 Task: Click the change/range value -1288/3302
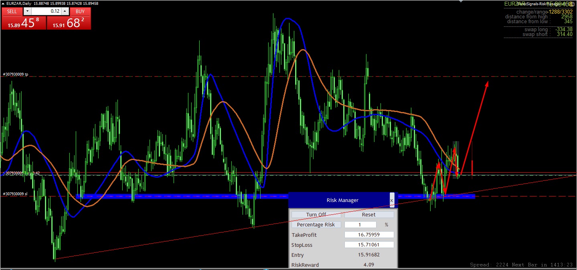point(561,12)
